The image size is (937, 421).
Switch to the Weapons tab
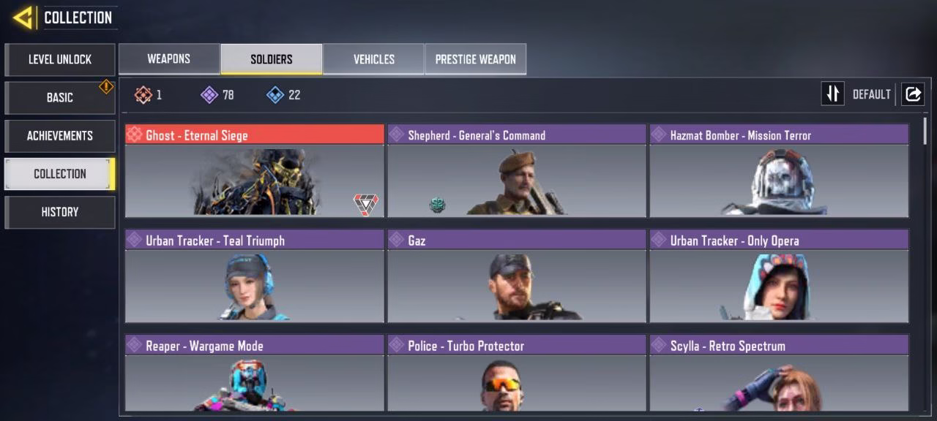pos(169,59)
